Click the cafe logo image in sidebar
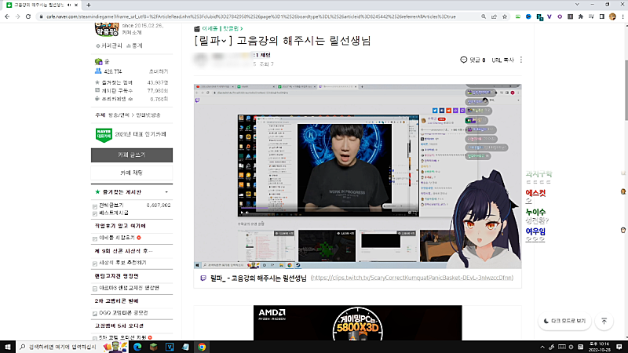Screen dimensions: 628x353 [107, 29]
